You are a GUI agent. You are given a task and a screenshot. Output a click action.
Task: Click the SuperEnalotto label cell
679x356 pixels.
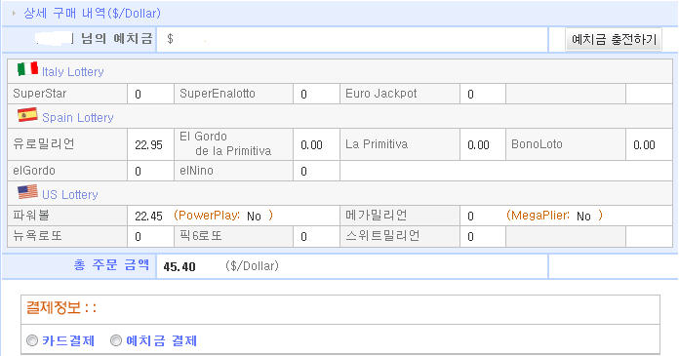point(234,94)
